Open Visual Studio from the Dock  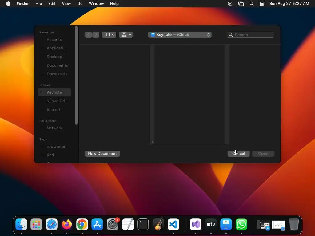pyautogui.click(x=196, y=224)
